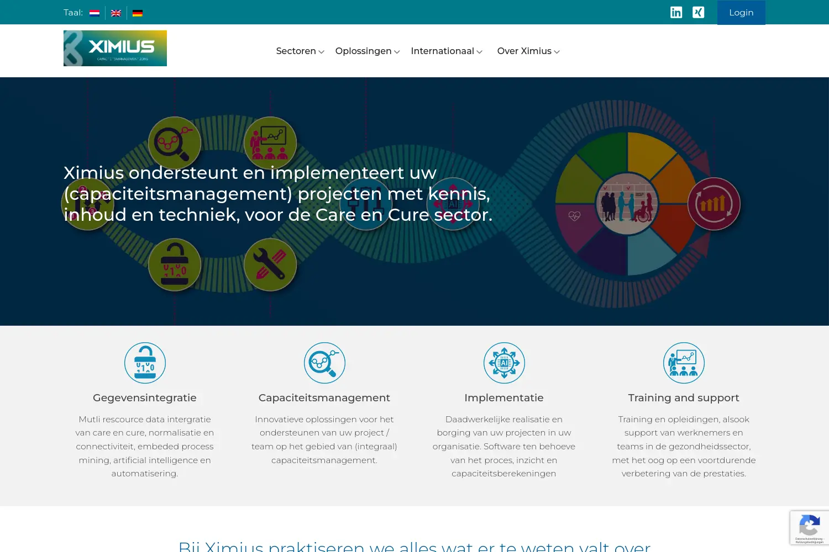Expand the chevron next to Over Ximius

557,52
